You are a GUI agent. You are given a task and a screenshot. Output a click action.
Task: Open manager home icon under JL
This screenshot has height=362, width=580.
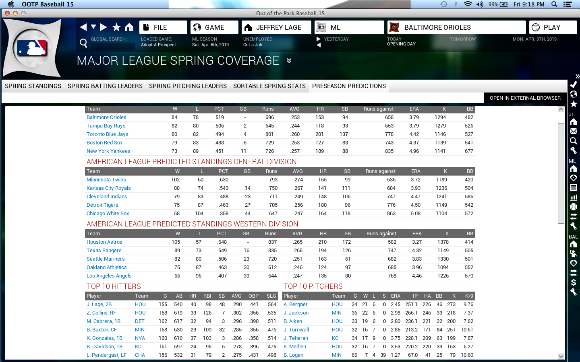point(574,122)
